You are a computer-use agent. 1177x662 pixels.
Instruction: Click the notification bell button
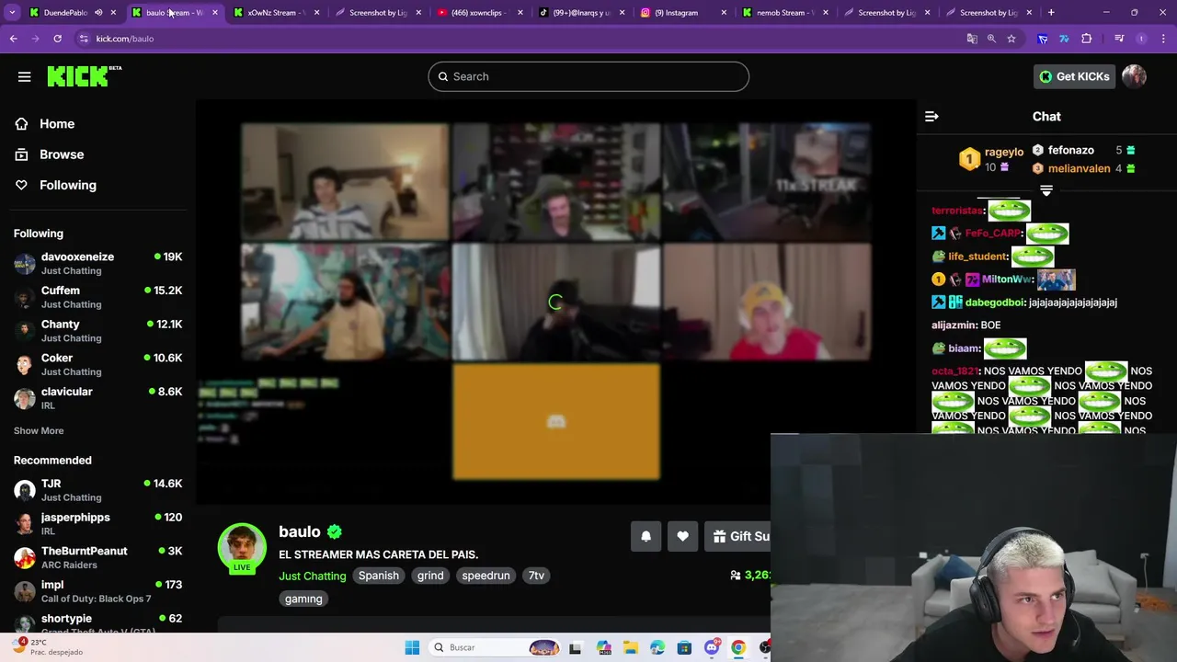(646, 536)
